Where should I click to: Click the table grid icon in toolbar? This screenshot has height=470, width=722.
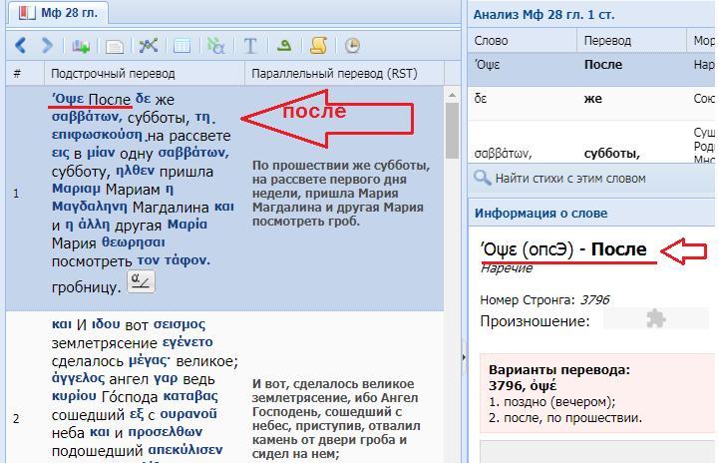181,46
